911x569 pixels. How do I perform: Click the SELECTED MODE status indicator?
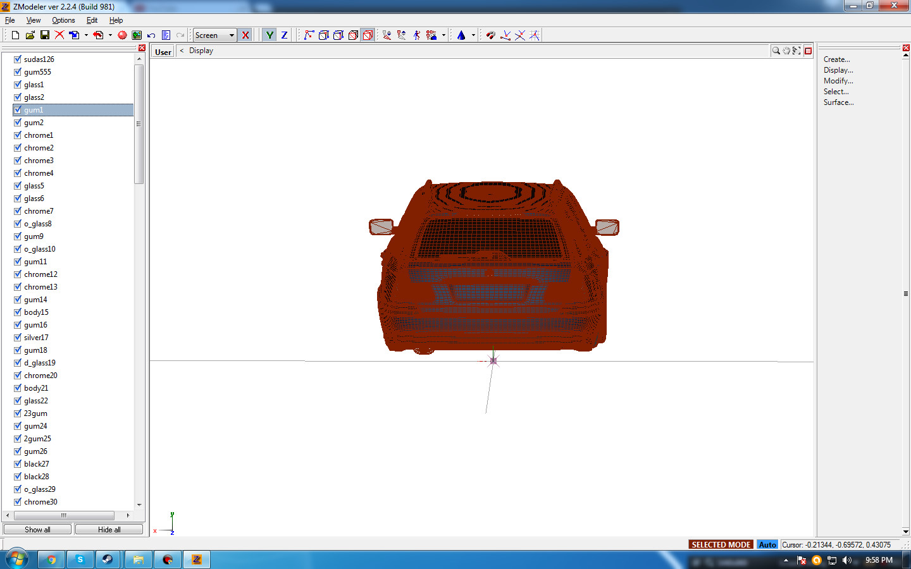click(721, 544)
